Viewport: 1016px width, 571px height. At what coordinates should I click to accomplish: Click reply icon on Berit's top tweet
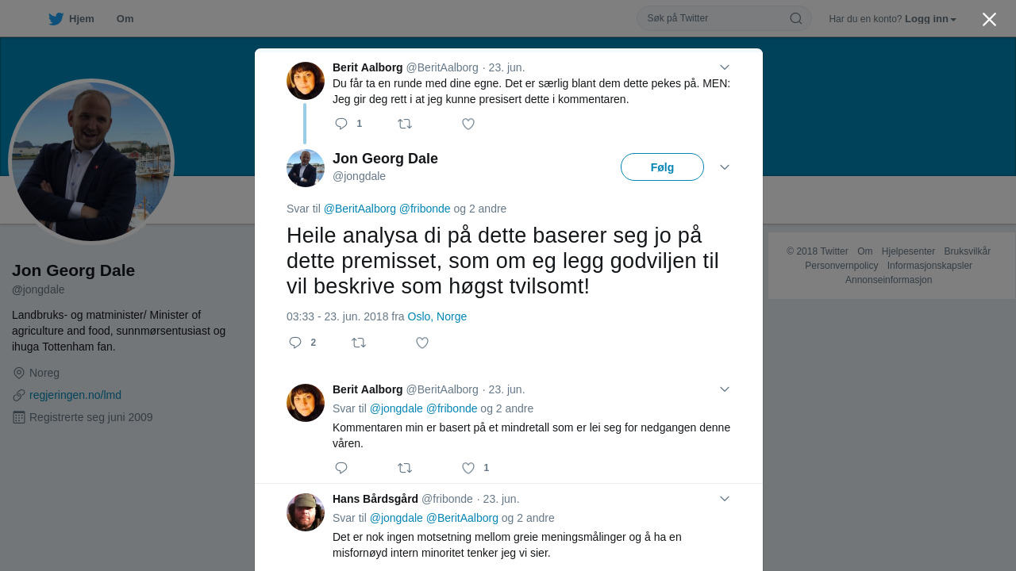click(x=341, y=124)
